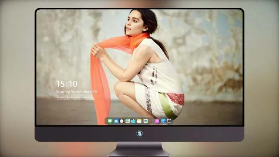Open colorful dock icon right of Notes

click(145, 121)
